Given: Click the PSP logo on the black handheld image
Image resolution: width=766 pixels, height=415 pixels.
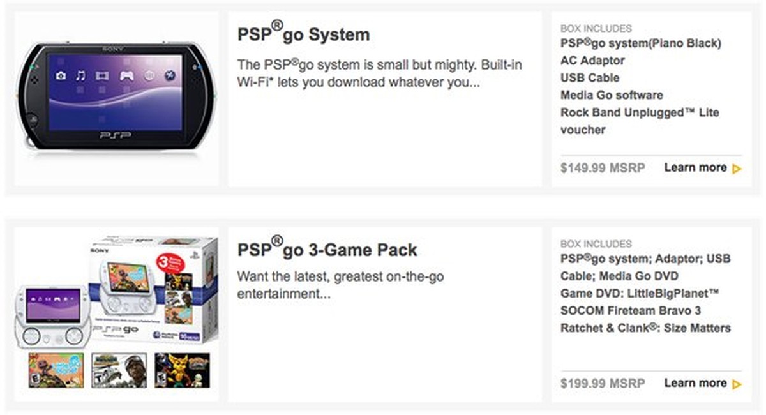Looking at the screenshot, I should [117, 134].
